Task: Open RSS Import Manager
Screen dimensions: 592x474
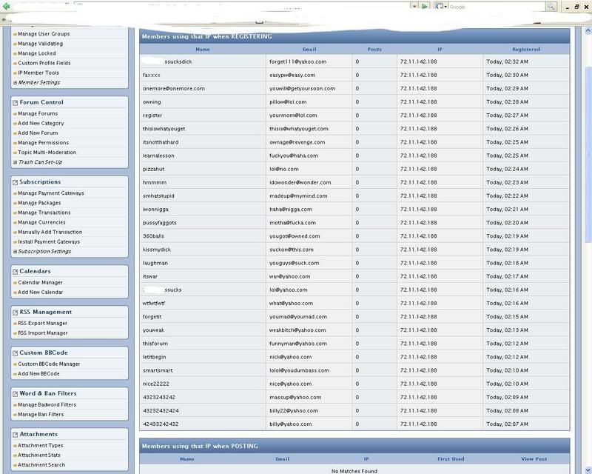Action: [43, 333]
